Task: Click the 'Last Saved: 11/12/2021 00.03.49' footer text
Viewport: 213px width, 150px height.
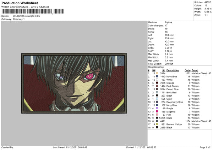Action: click(70, 147)
